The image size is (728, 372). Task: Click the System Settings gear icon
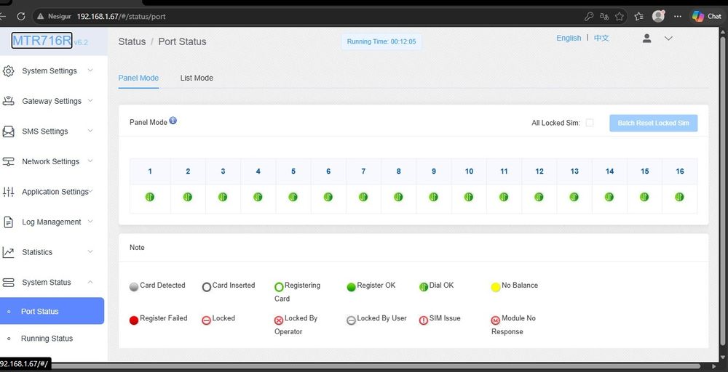pos(8,71)
